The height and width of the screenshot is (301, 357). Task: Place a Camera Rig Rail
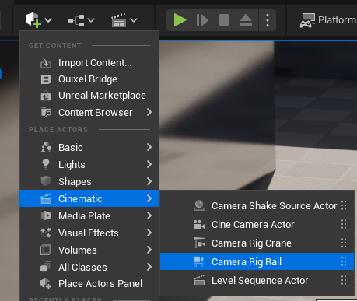pos(257,261)
